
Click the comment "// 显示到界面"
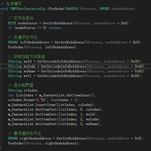click(21, 85)
